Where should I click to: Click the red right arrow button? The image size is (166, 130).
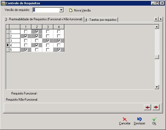click(x=156, y=107)
